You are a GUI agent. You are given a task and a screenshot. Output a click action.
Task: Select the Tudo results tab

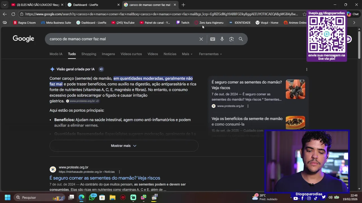[x=72, y=54]
